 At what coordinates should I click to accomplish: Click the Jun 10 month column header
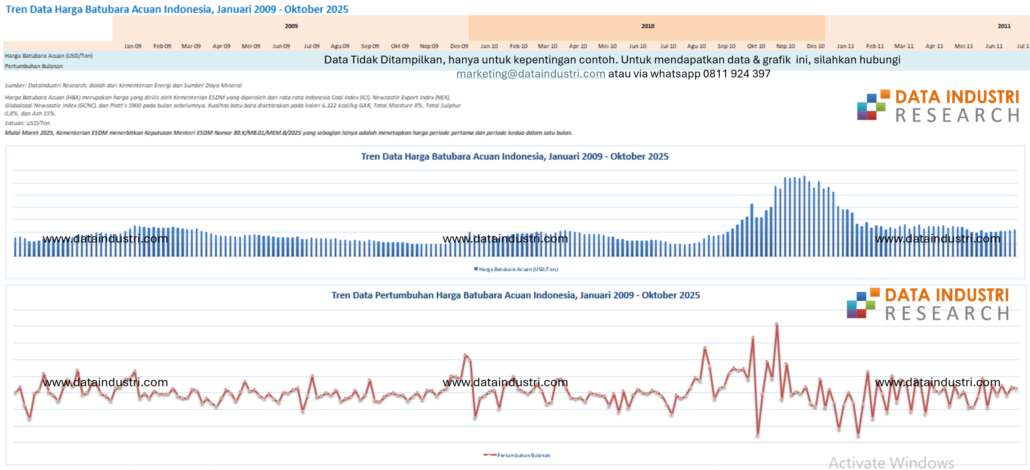[x=637, y=46]
